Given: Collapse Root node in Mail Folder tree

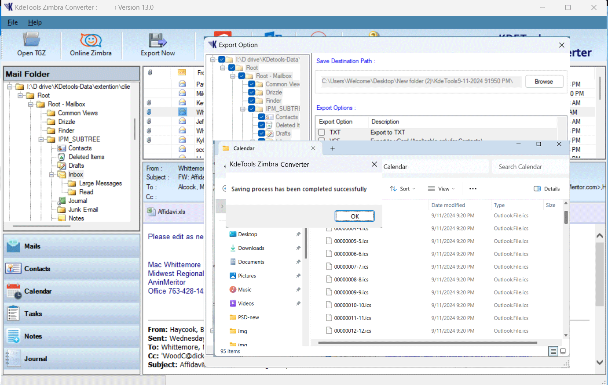Looking at the screenshot, I should [20, 95].
